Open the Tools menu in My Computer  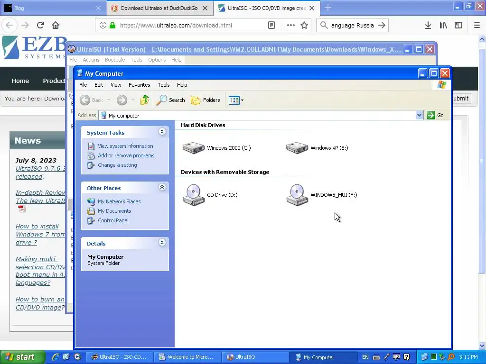(163, 85)
